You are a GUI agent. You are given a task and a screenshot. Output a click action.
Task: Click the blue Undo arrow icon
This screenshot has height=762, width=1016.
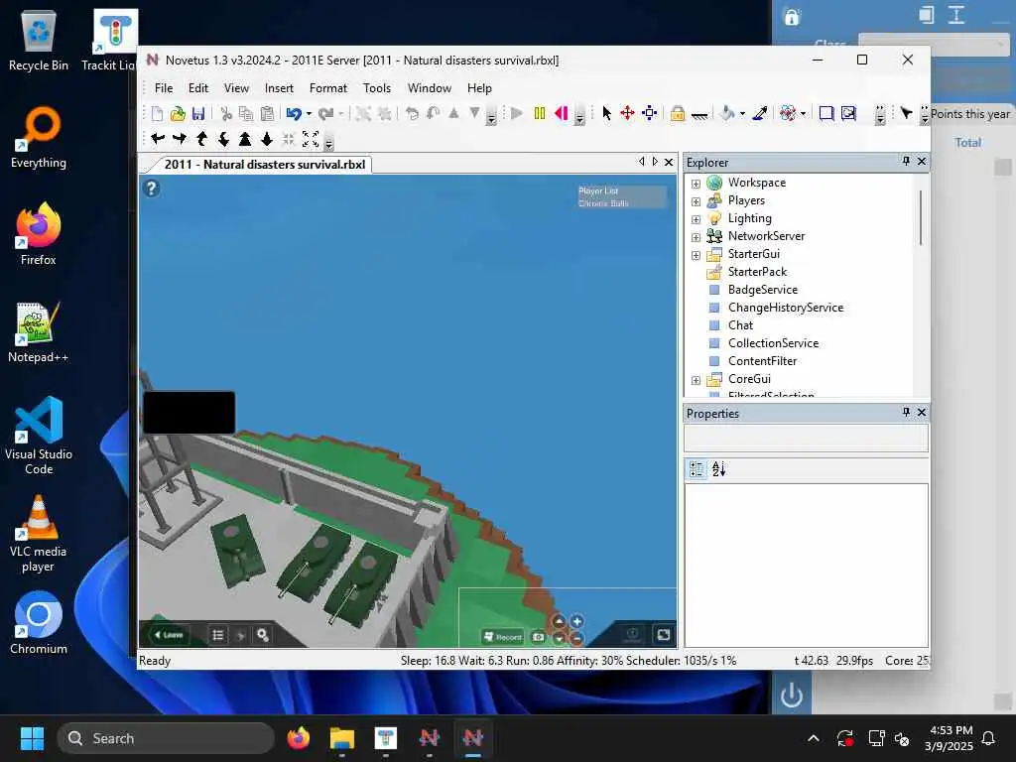pyautogui.click(x=294, y=114)
